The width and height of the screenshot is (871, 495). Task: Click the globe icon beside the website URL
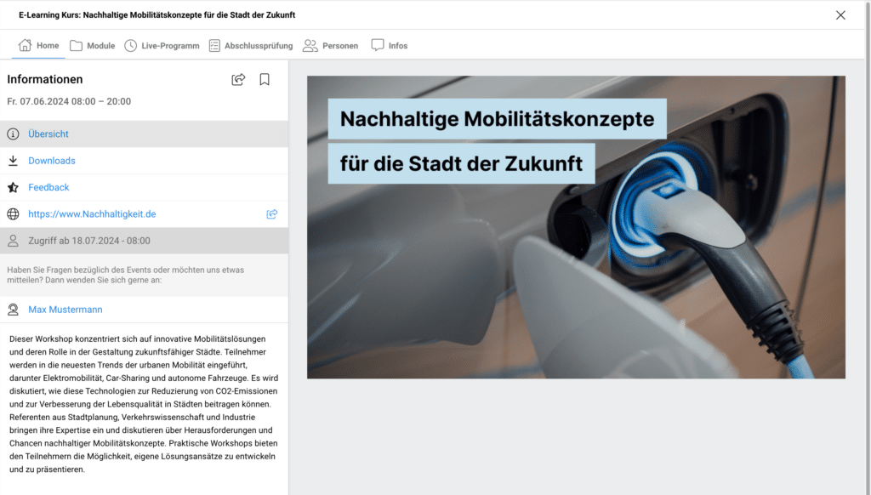(x=13, y=214)
